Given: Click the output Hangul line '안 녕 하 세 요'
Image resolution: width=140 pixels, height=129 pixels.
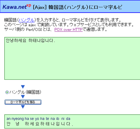Looking at the screenshot, I should (23, 124).
